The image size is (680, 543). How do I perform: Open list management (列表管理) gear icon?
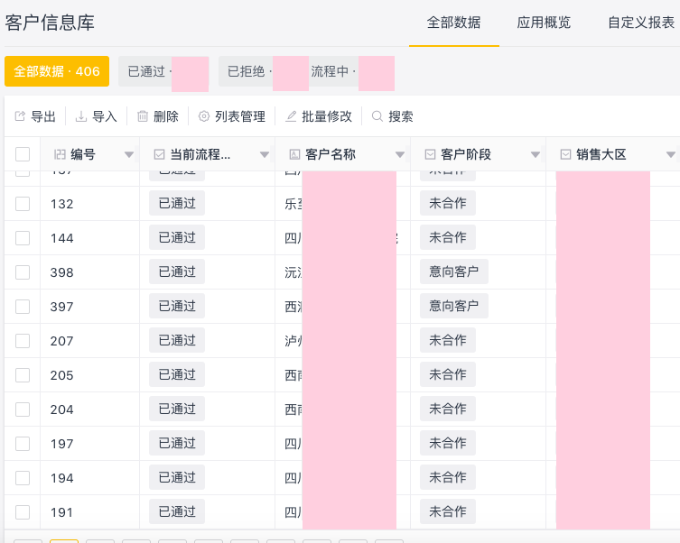tap(204, 116)
